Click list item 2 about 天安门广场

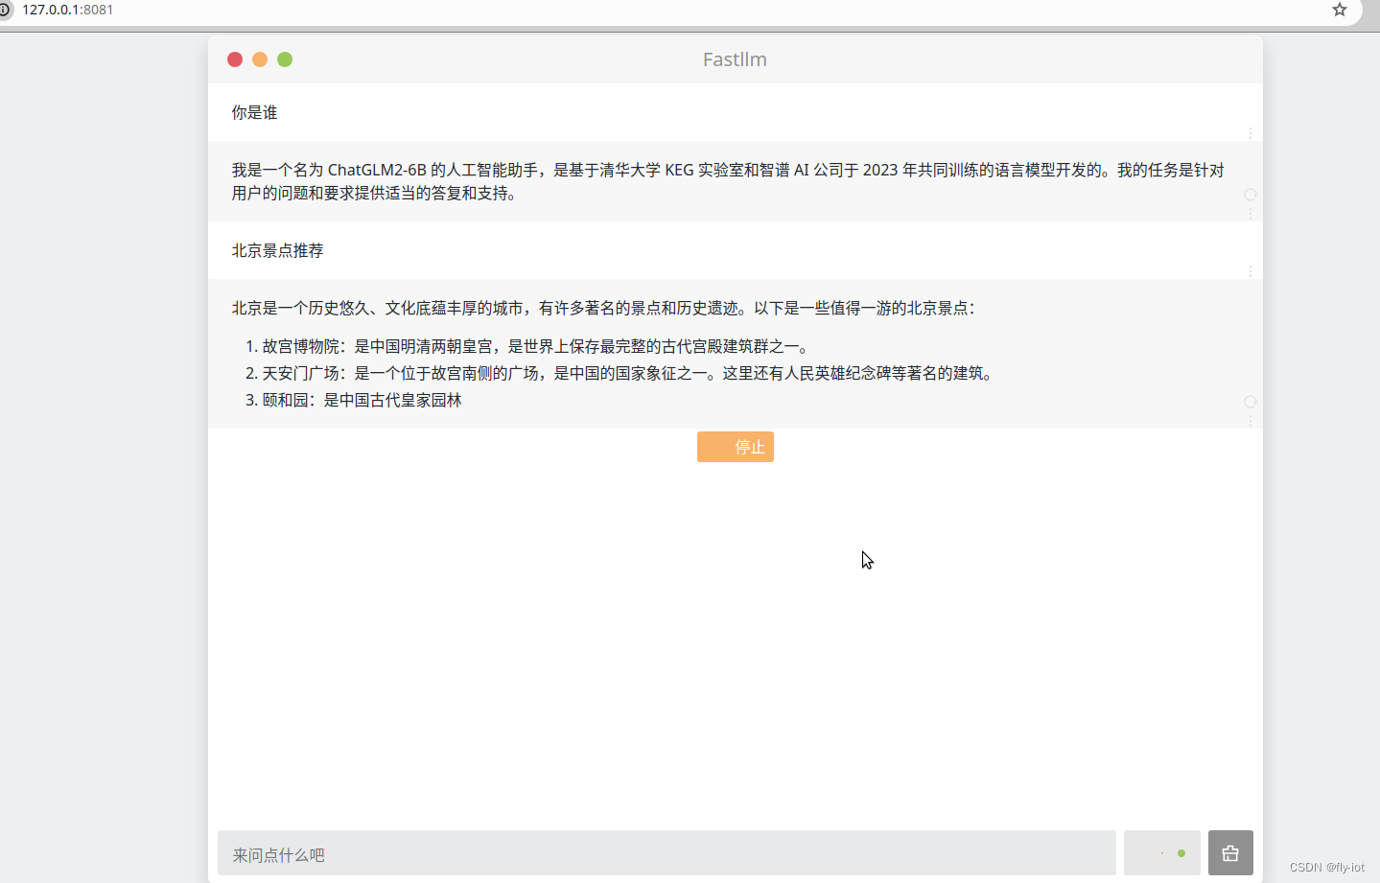627,373
